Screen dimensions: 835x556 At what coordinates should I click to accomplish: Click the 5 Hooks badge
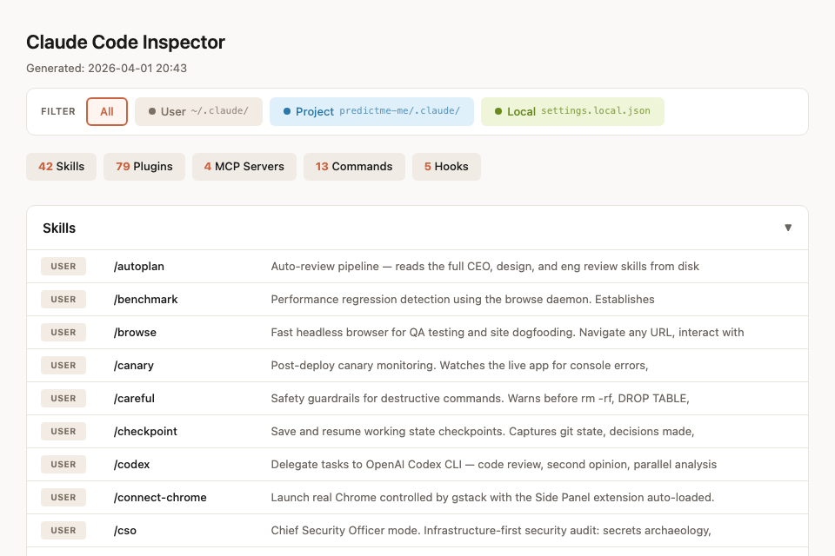(x=446, y=166)
